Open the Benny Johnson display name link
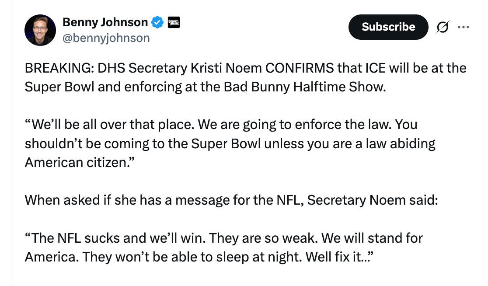This screenshot has width=488, height=286. coord(105,22)
